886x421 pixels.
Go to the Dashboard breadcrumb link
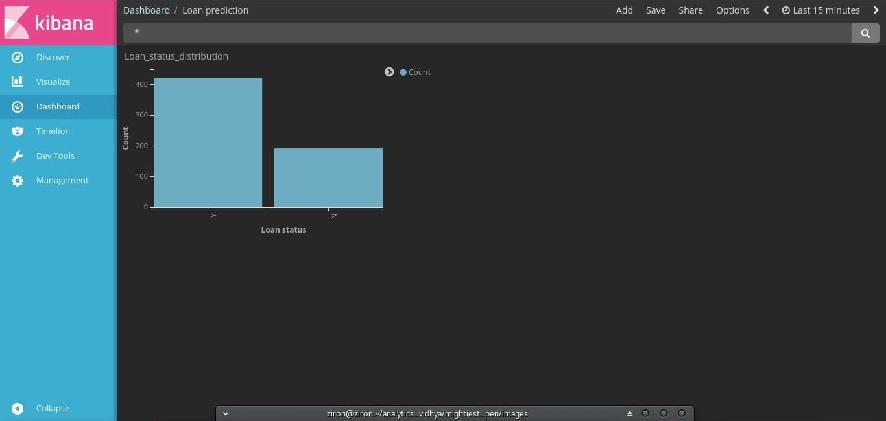(147, 10)
